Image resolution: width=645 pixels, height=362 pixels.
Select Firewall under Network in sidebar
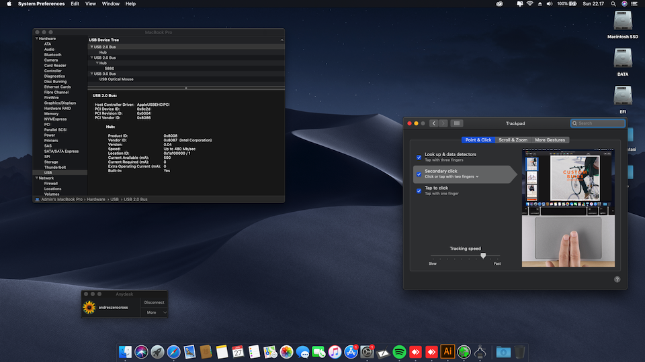click(50, 184)
